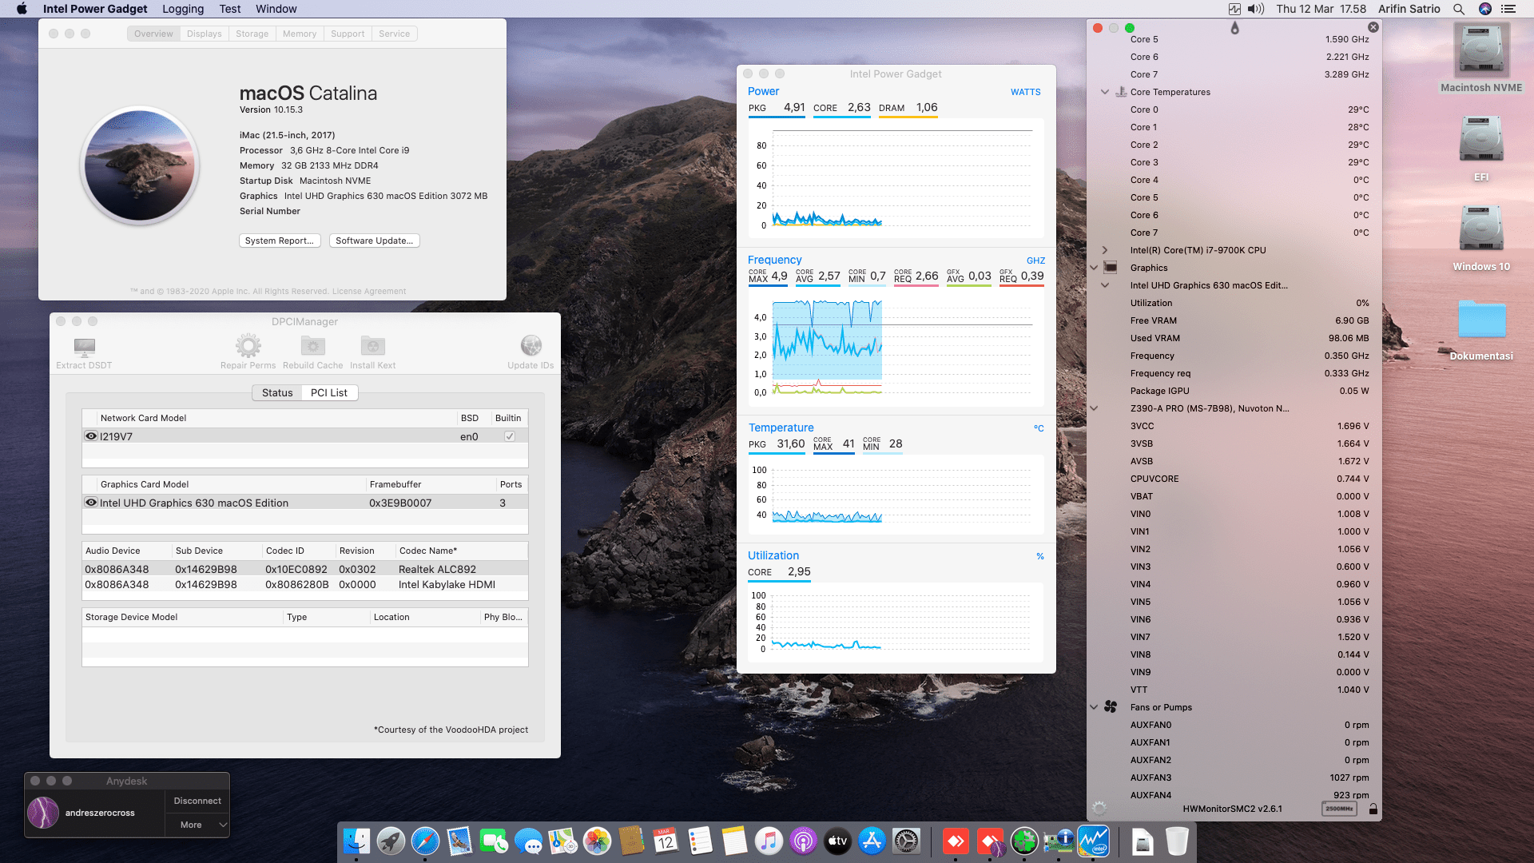Click the lock icon in HWMonitorSMC2 footer
The width and height of the screenshot is (1534, 863).
coord(1373,809)
